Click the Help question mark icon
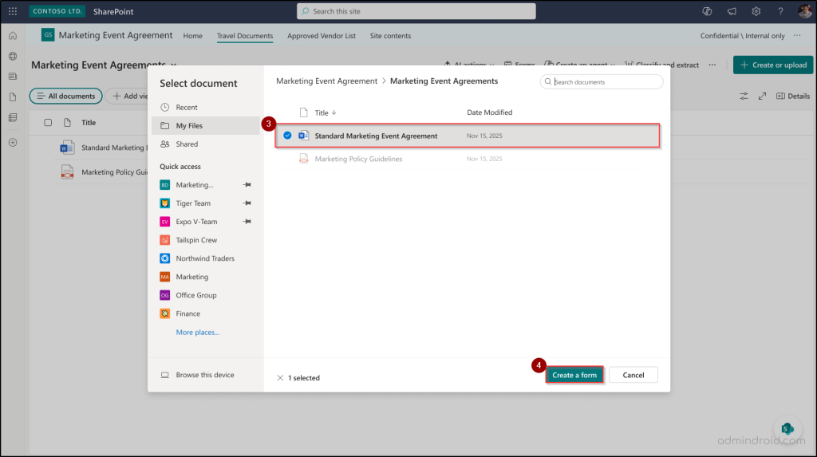817x457 pixels. 780,11
